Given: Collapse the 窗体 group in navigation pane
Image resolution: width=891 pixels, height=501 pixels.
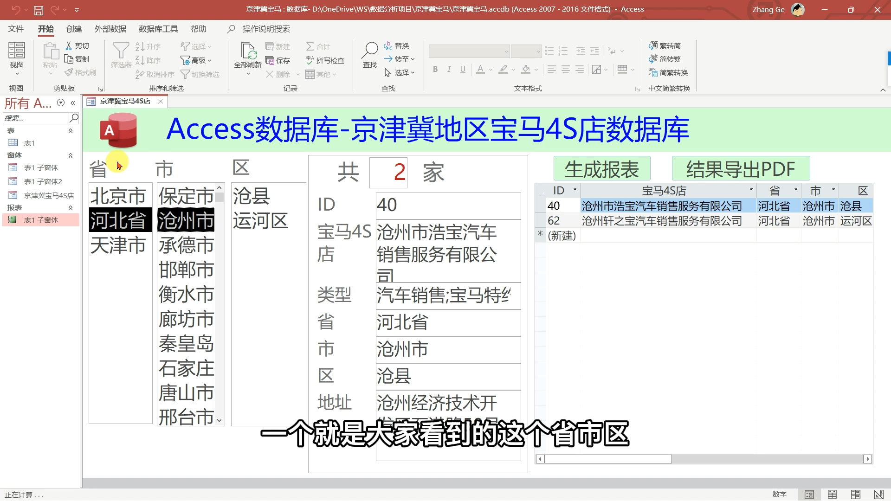Looking at the screenshot, I should (x=71, y=155).
